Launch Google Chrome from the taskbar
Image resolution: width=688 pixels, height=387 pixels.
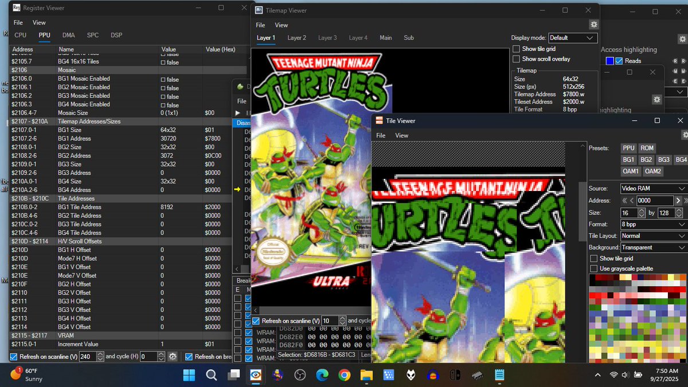(344, 376)
